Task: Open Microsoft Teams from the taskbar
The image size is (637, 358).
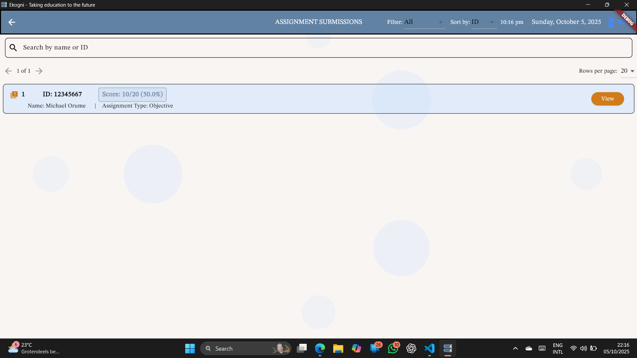Action: point(375,348)
